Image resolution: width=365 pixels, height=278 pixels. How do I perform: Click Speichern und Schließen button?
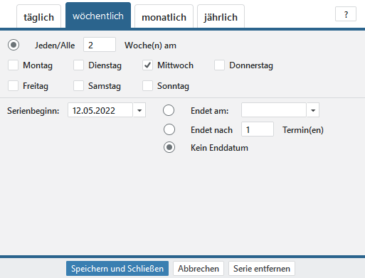[117, 269]
